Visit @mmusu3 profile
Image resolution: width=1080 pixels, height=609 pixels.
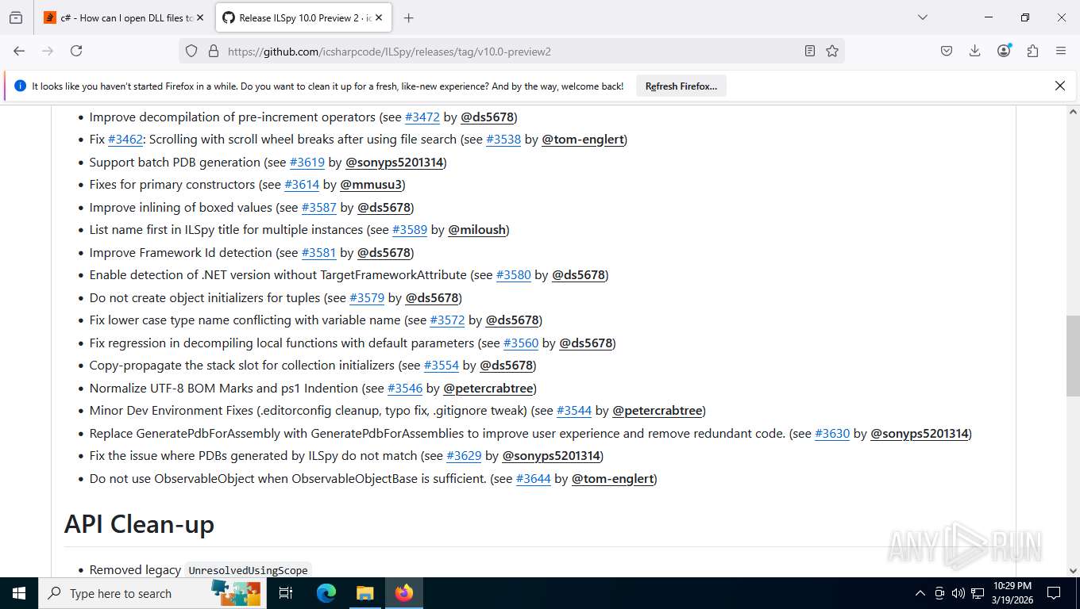pos(371,184)
